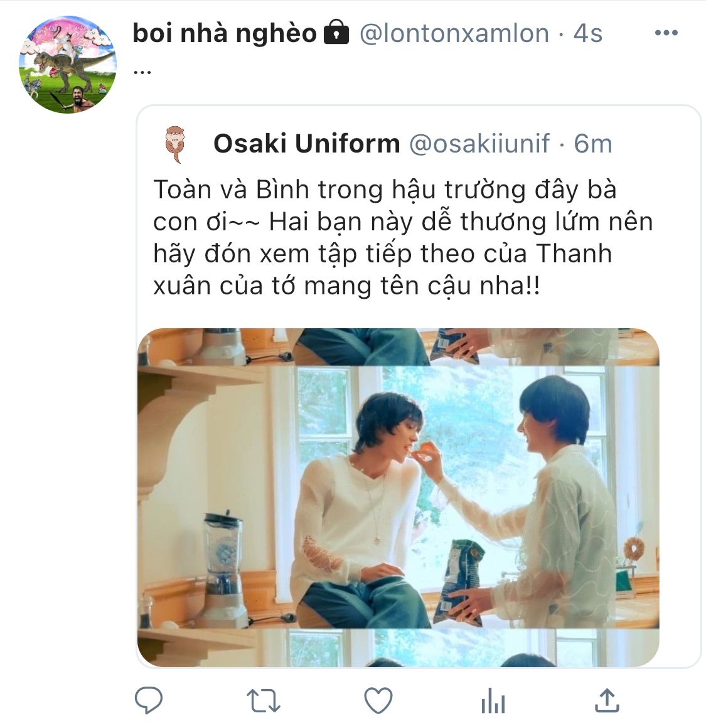The image size is (706, 728).
Task: Visit the @lontonxamlon handle
Action: (454, 33)
